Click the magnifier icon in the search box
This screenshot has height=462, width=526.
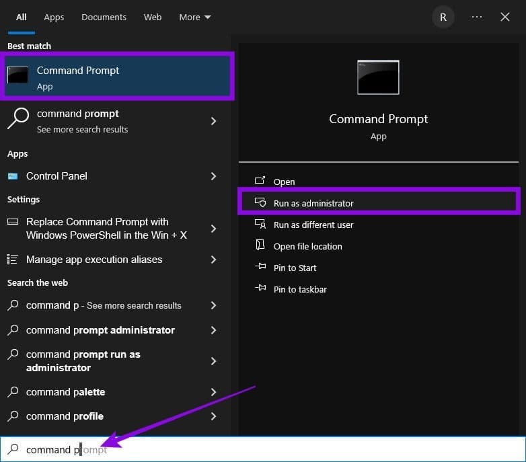(13, 449)
